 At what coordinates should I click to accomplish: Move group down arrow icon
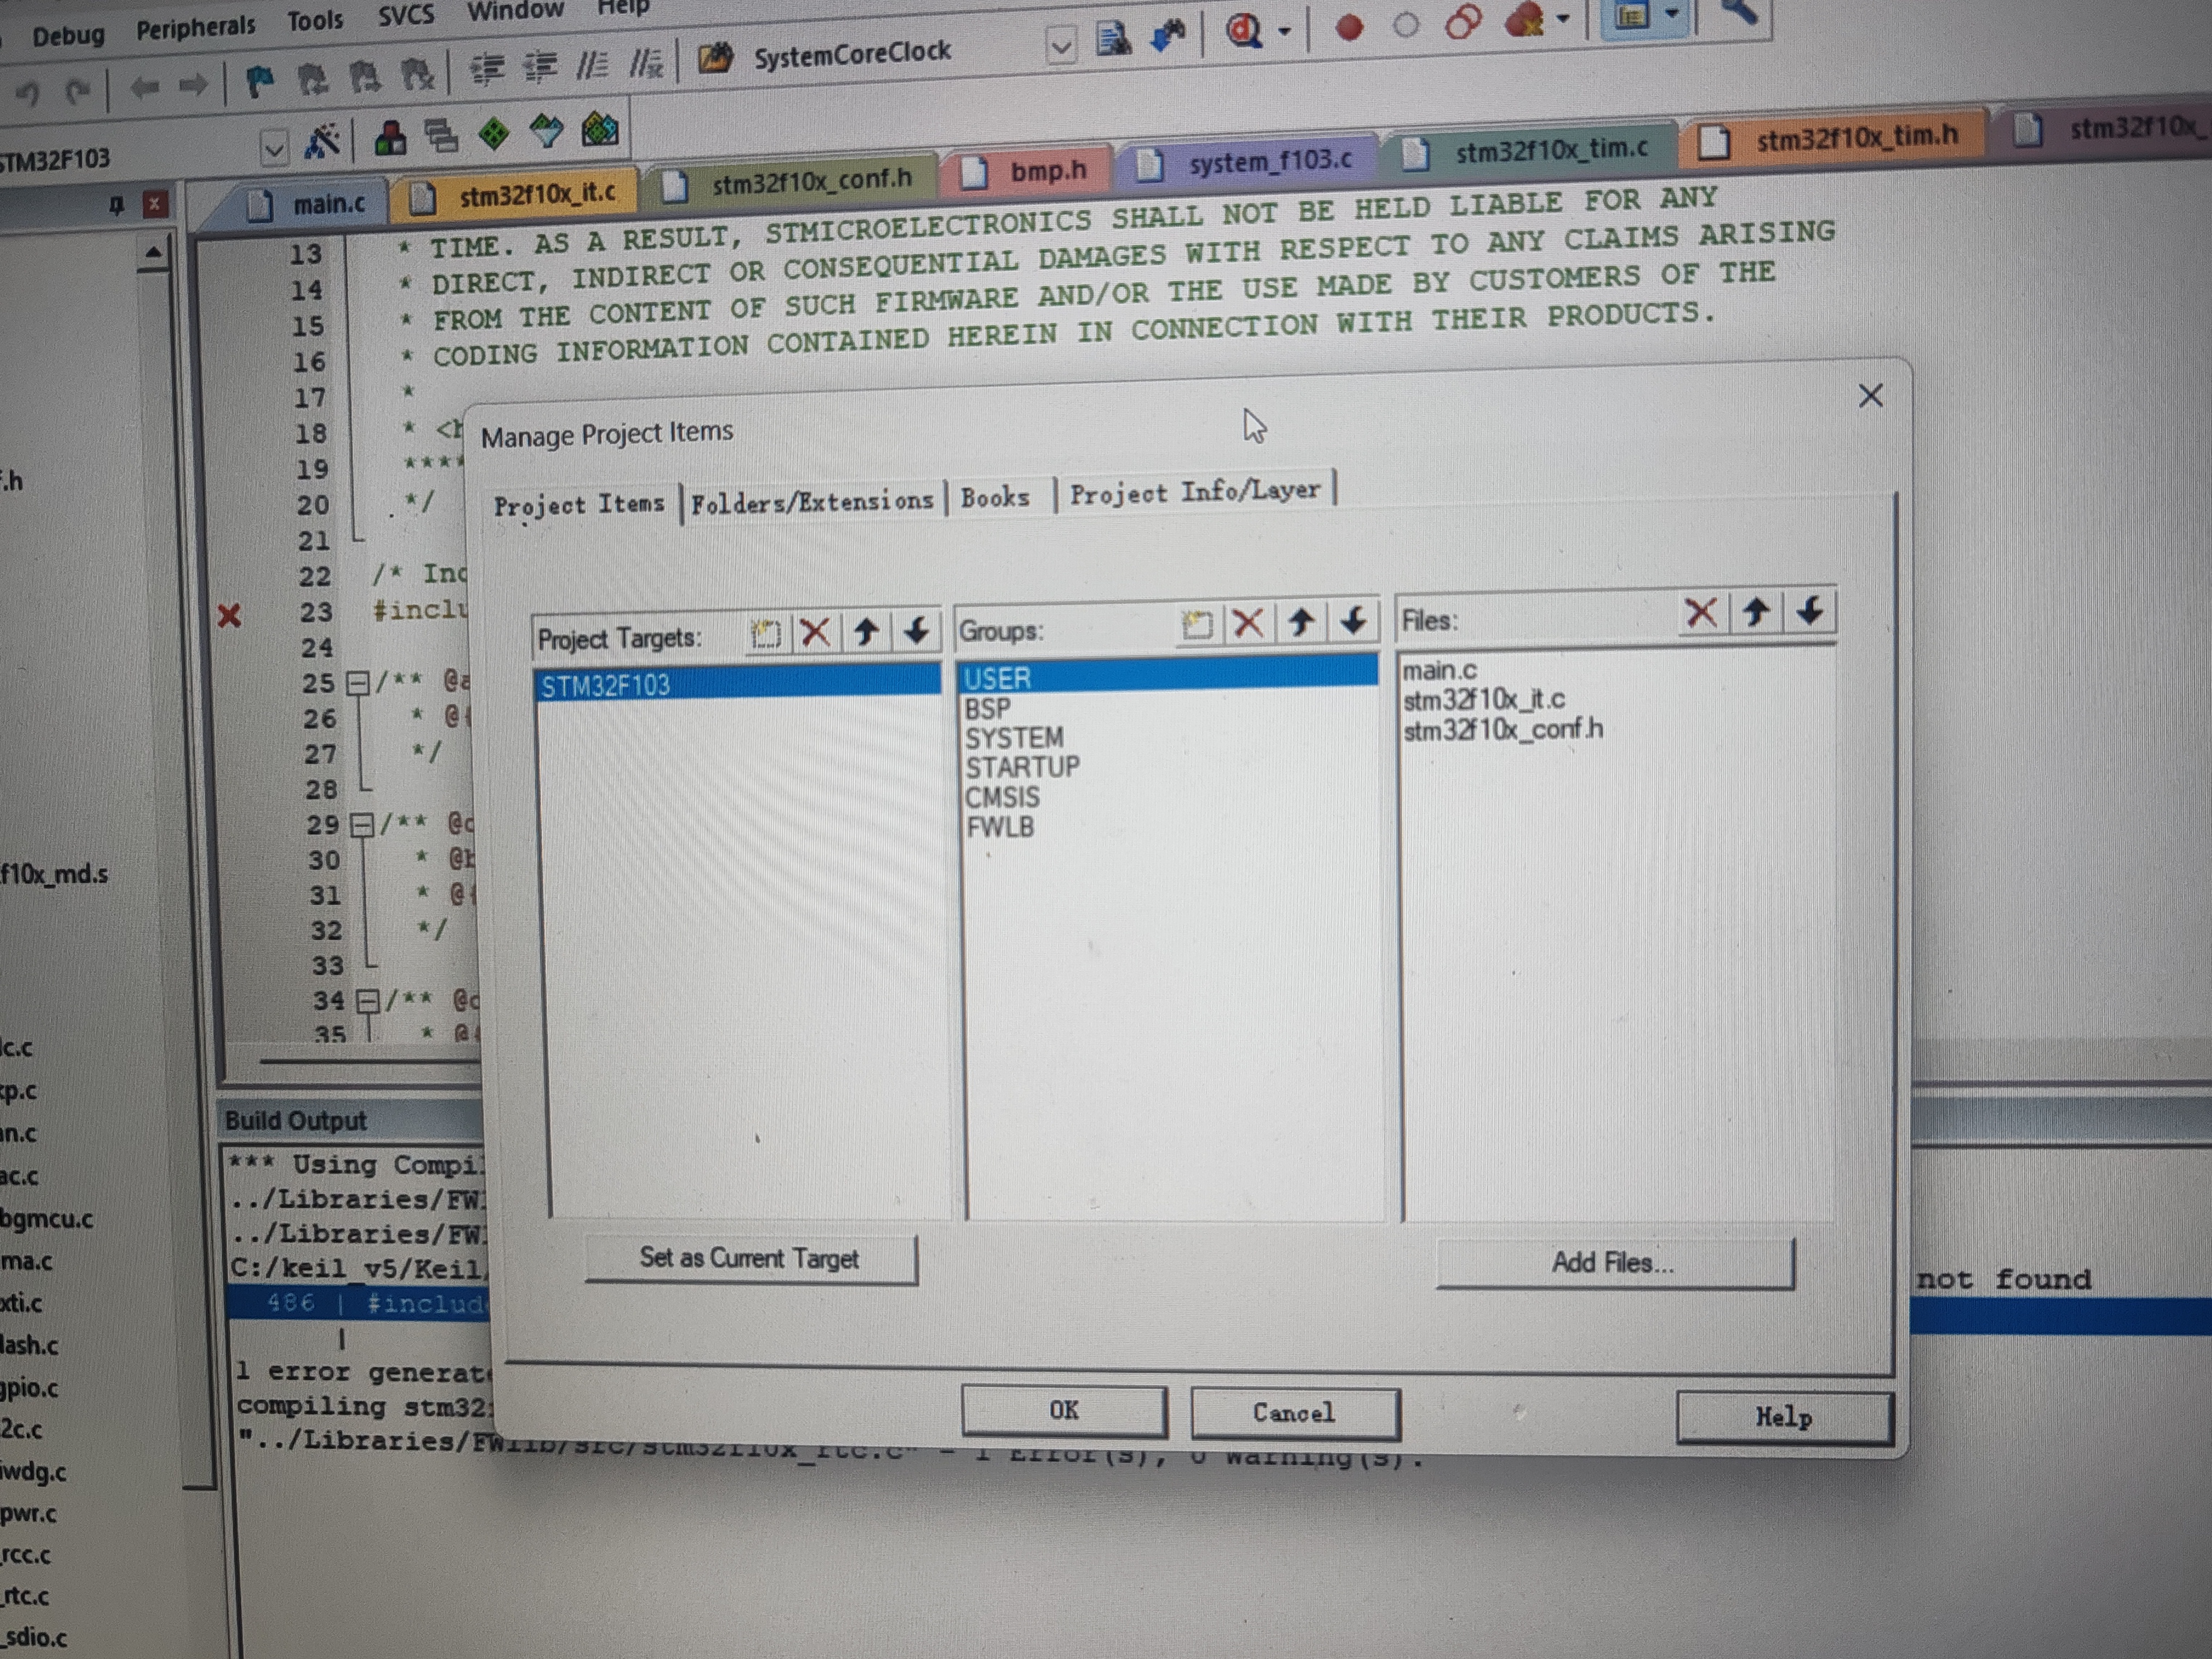pyautogui.click(x=1353, y=621)
